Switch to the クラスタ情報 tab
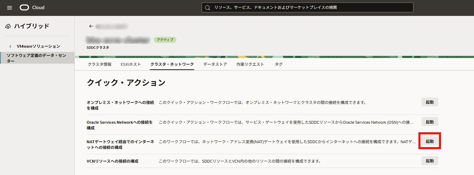The height and width of the screenshot is (175, 474). point(100,64)
